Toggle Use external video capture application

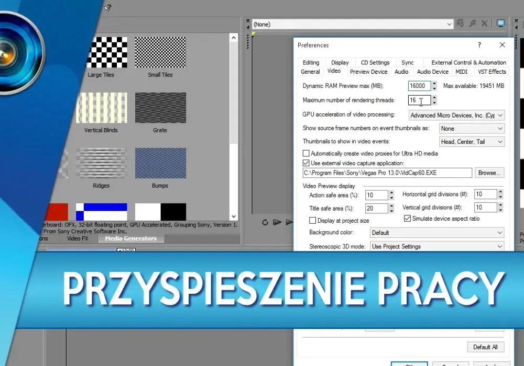[x=306, y=163]
